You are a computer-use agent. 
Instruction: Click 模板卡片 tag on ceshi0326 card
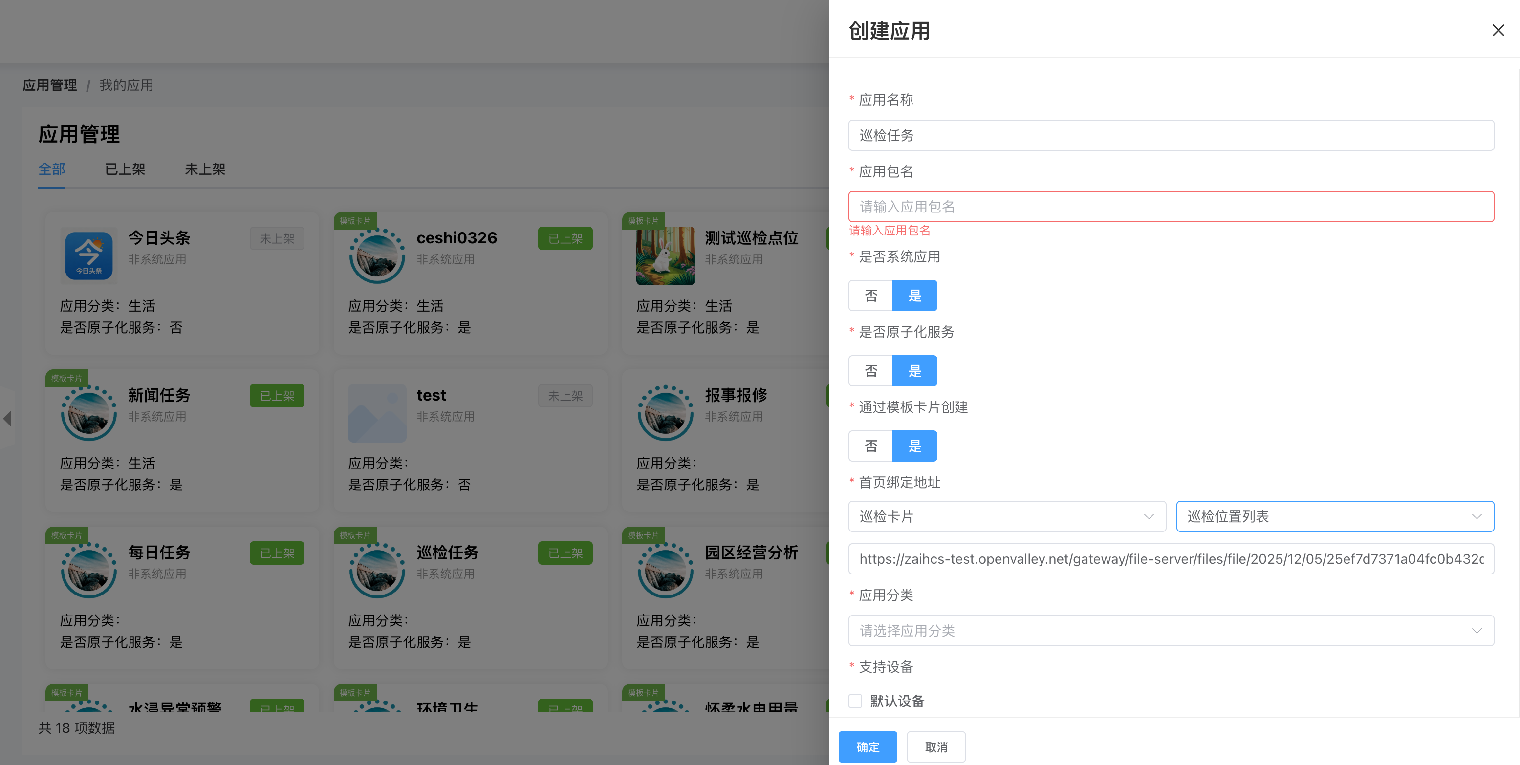[x=355, y=221]
